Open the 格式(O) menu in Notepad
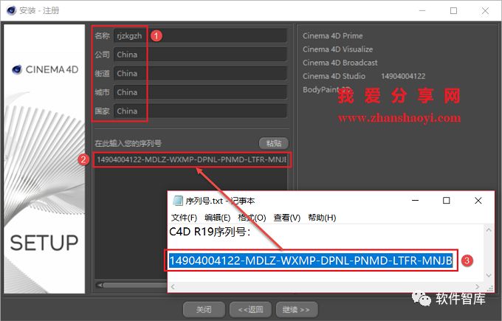This screenshot has width=502, height=321. point(252,218)
